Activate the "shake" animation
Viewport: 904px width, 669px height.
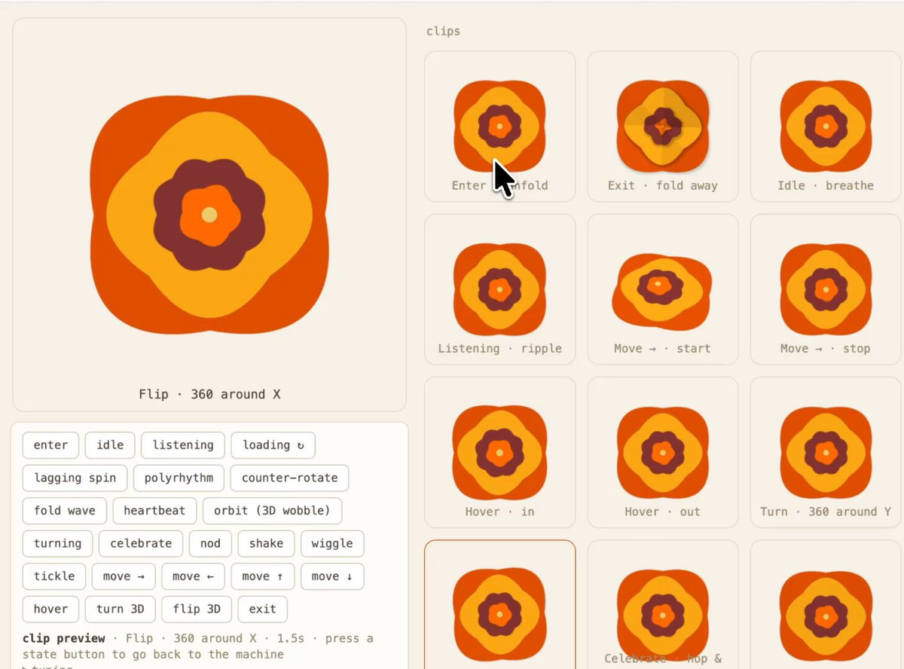(266, 543)
